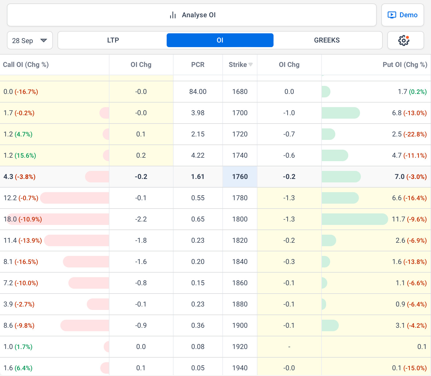Viewport: 431px width, 376px height.
Task: Click the green put OI bar at 1800
Action: (354, 219)
